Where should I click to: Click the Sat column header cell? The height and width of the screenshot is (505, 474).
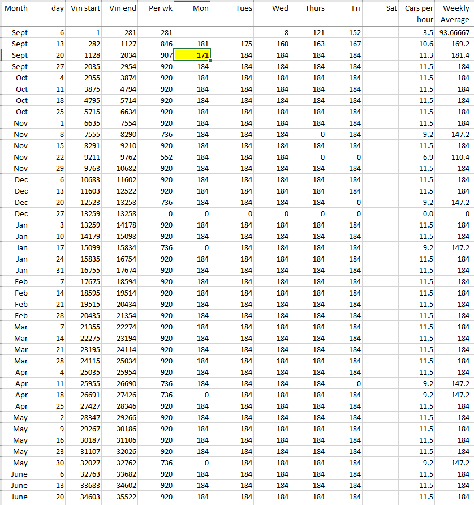381,9
